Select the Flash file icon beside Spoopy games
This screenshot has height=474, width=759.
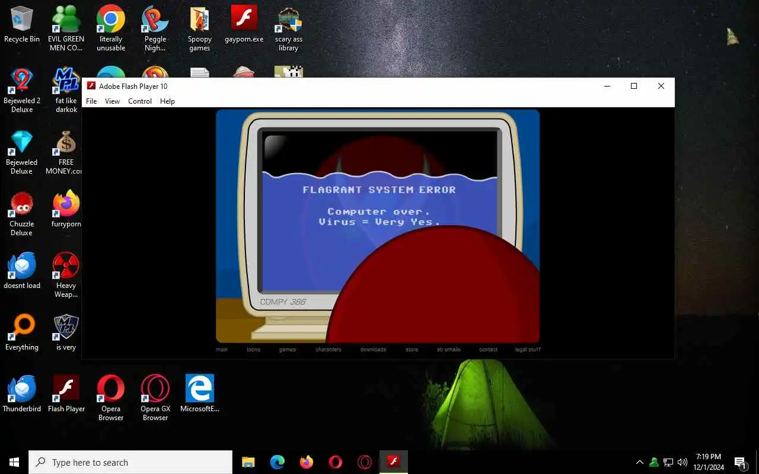pyautogui.click(x=244, y=24)
